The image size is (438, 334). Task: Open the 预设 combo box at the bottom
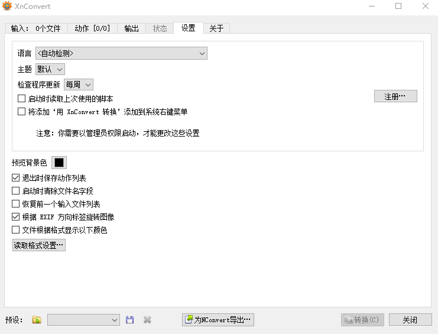click(83, 320)
